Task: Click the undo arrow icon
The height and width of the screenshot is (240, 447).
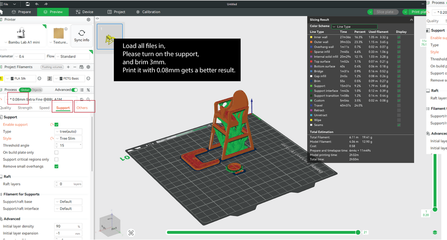Action: (37, 4)
